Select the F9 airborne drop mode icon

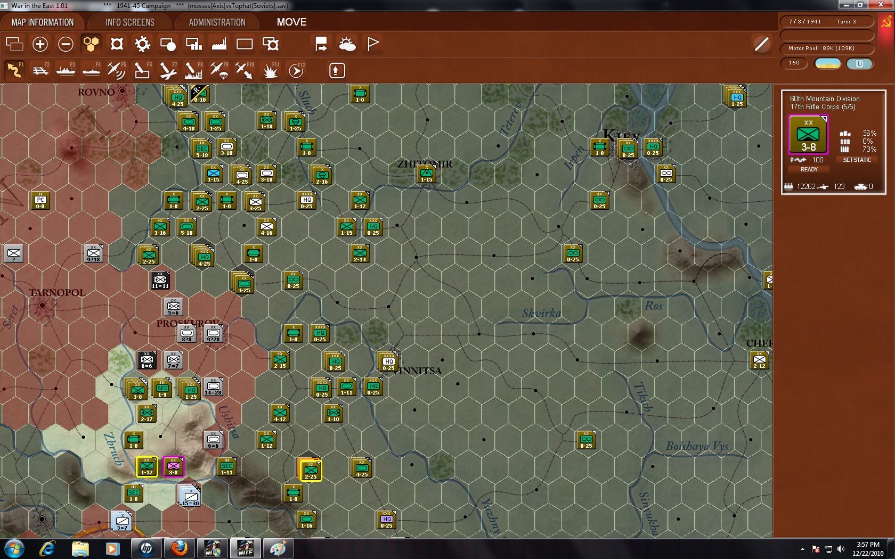point(219,70)
